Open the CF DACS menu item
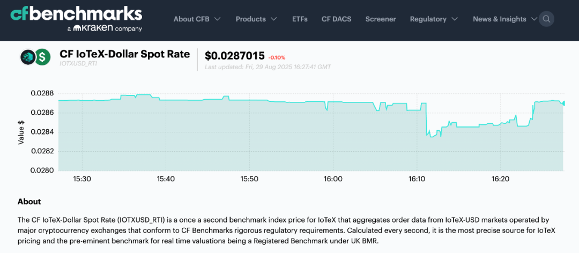 coord(336,19)
